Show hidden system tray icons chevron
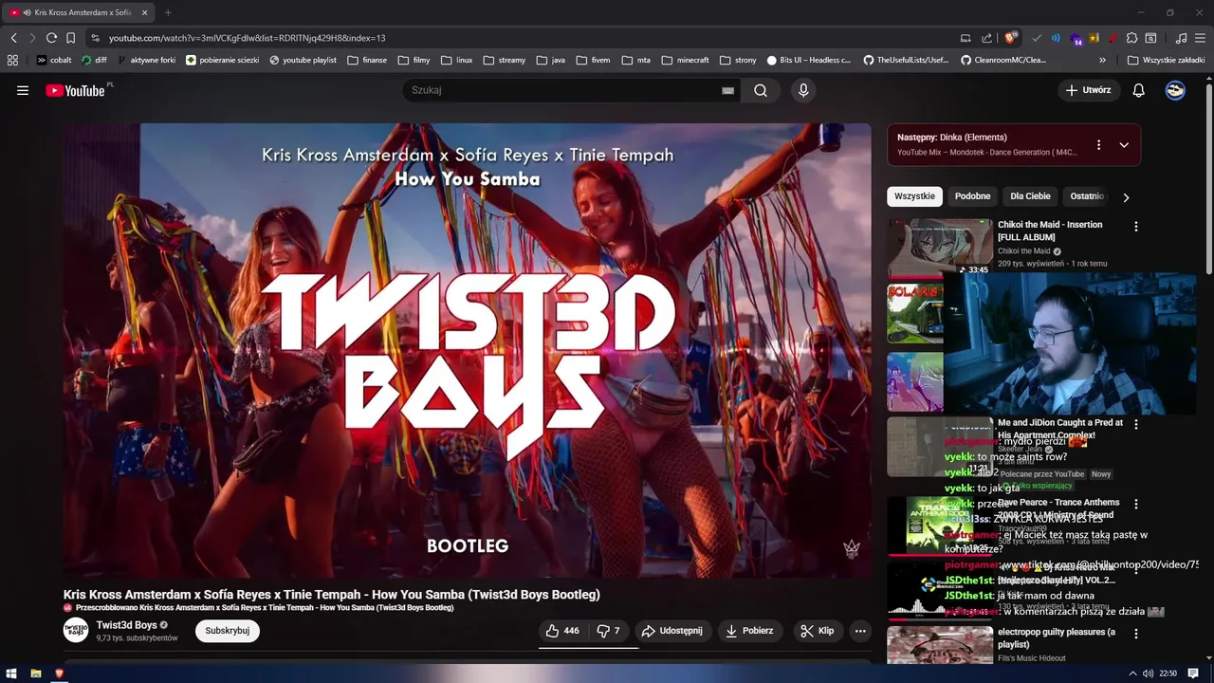Viewport: 1214px width, 683px height. tap(1132, 674)
